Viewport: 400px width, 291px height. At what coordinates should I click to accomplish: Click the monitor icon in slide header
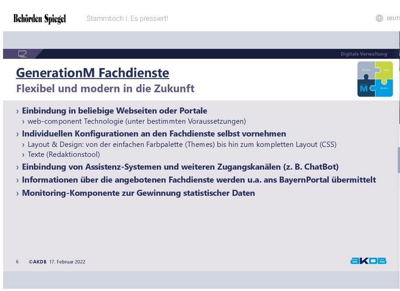click(23, 54)
